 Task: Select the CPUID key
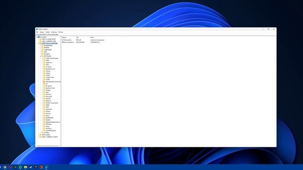(48, 76)
